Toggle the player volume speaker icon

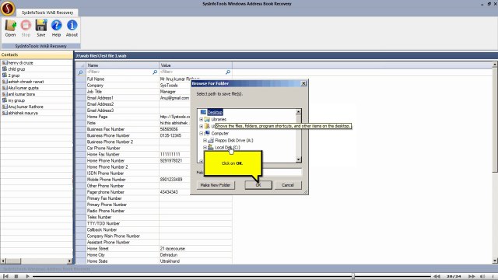pyautogui.click(x=482, y=276)
